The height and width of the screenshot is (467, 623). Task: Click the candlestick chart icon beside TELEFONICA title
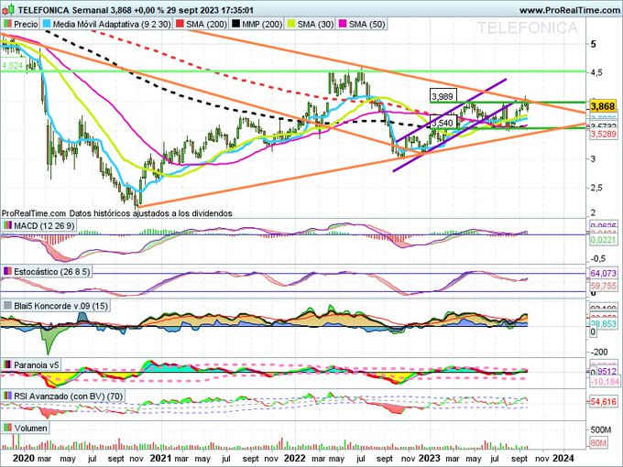point(9,9)
